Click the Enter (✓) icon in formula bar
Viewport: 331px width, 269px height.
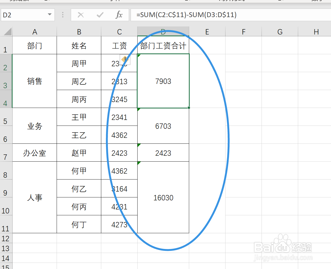point(100,15)
